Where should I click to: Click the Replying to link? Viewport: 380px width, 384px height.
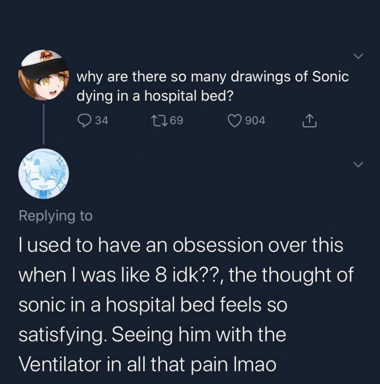point(55,216)
